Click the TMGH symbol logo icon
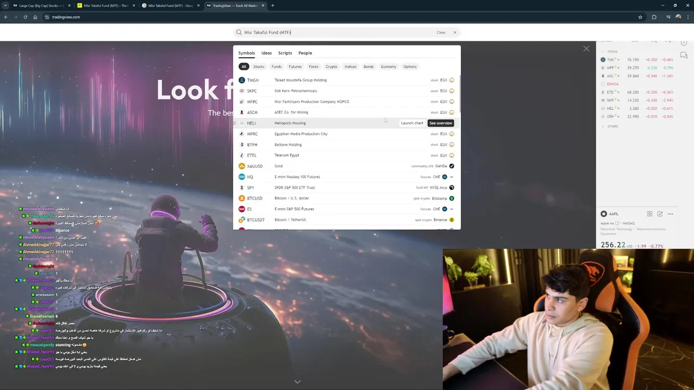Screen dimensions: 694x390 tap(242, 80)
